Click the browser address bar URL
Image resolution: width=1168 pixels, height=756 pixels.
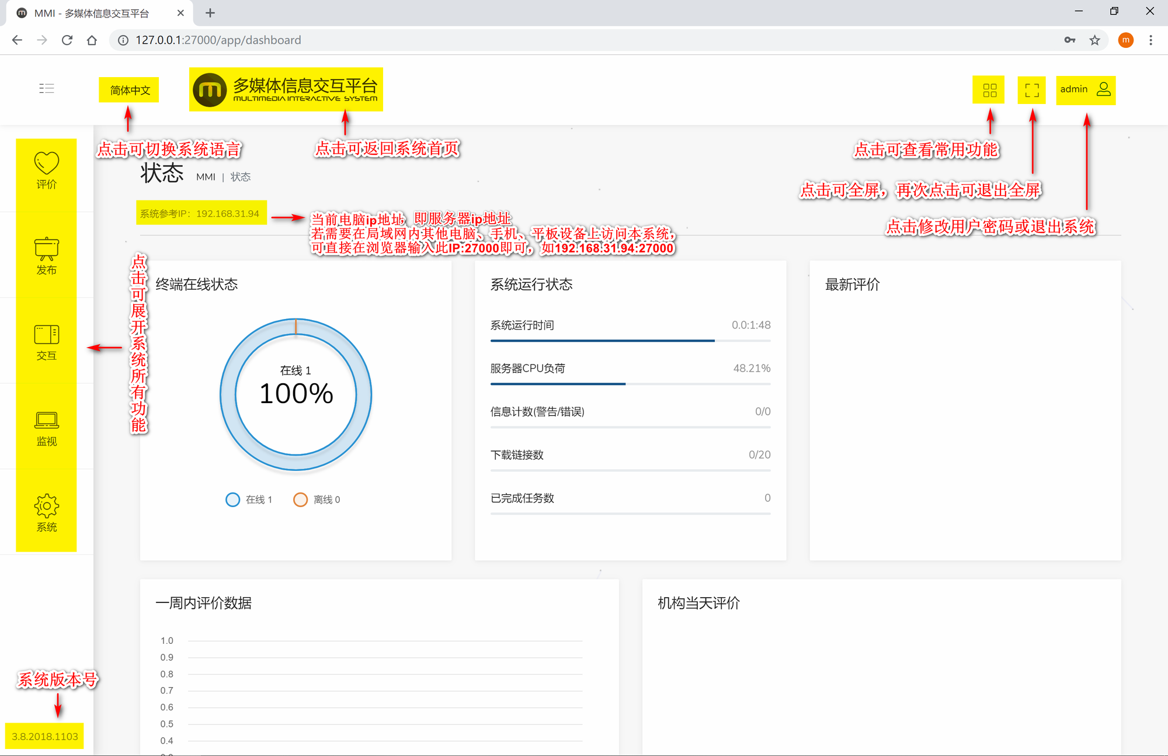(x=218, y=40)
